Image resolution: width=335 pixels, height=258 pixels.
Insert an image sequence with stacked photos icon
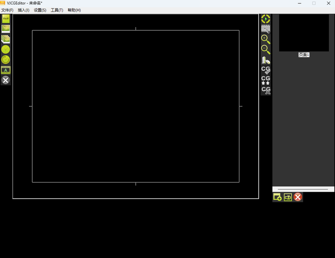pos(6,39)
